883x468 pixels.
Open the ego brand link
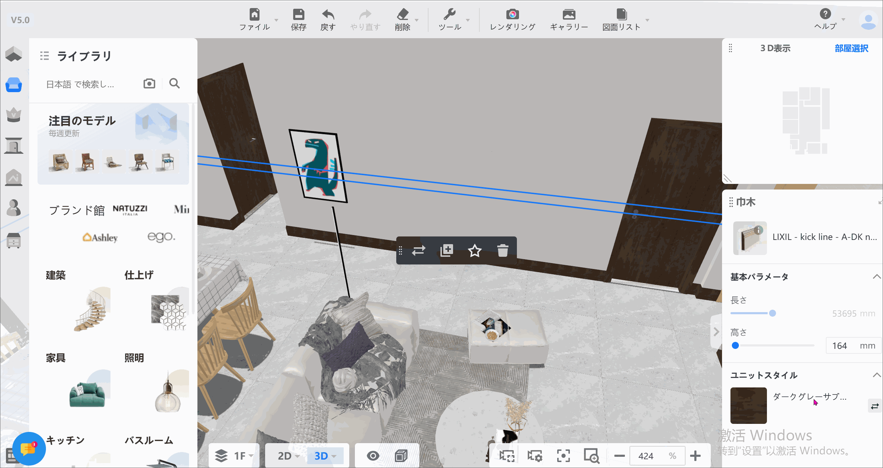161,237
